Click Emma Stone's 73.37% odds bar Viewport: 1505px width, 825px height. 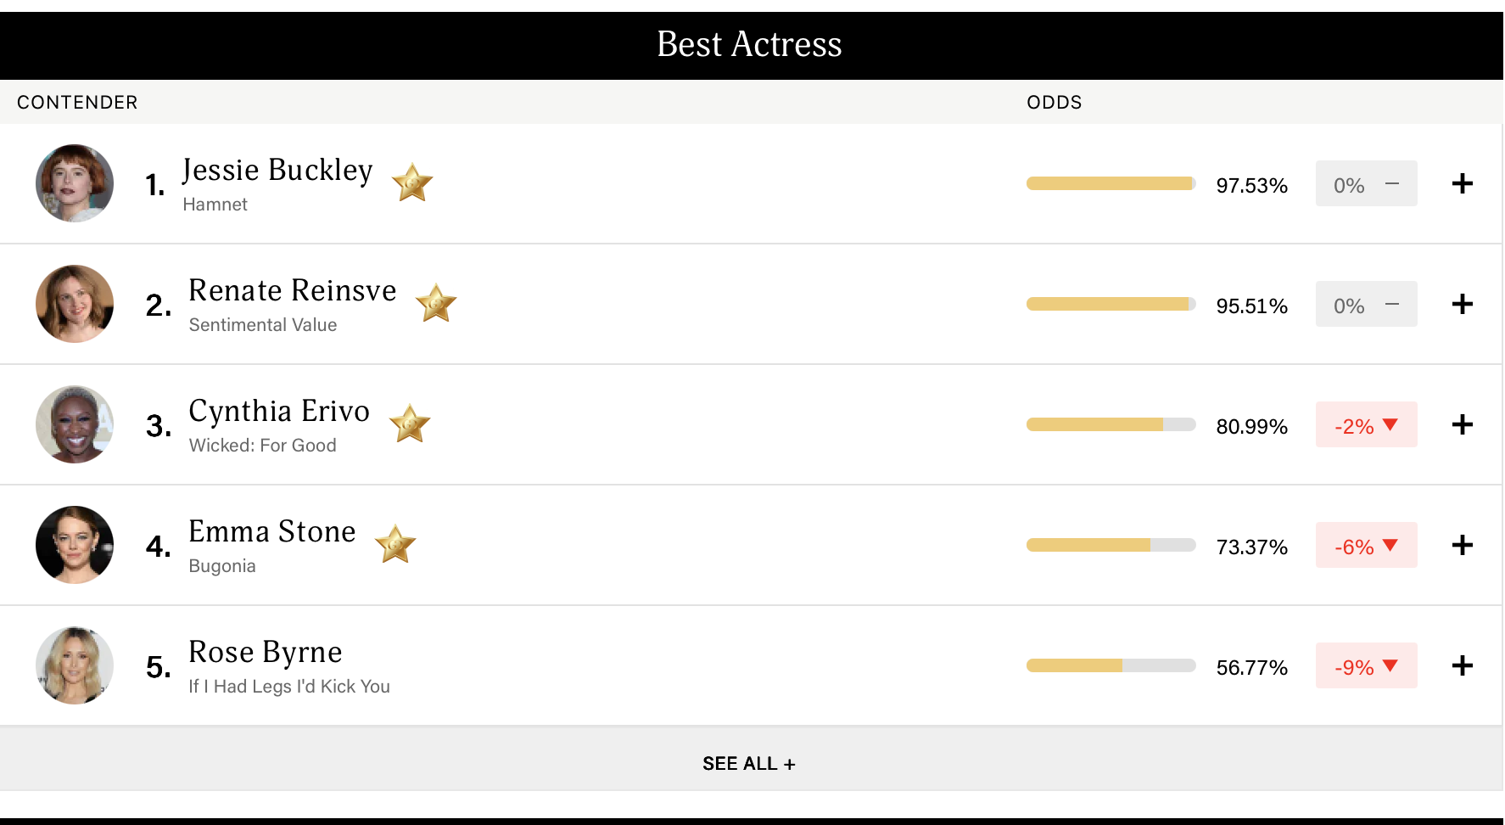pyautogui.click(x=1111, y=545)
